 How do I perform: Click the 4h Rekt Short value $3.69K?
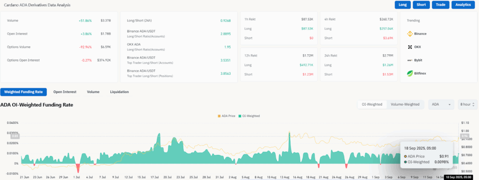[388, 38]
